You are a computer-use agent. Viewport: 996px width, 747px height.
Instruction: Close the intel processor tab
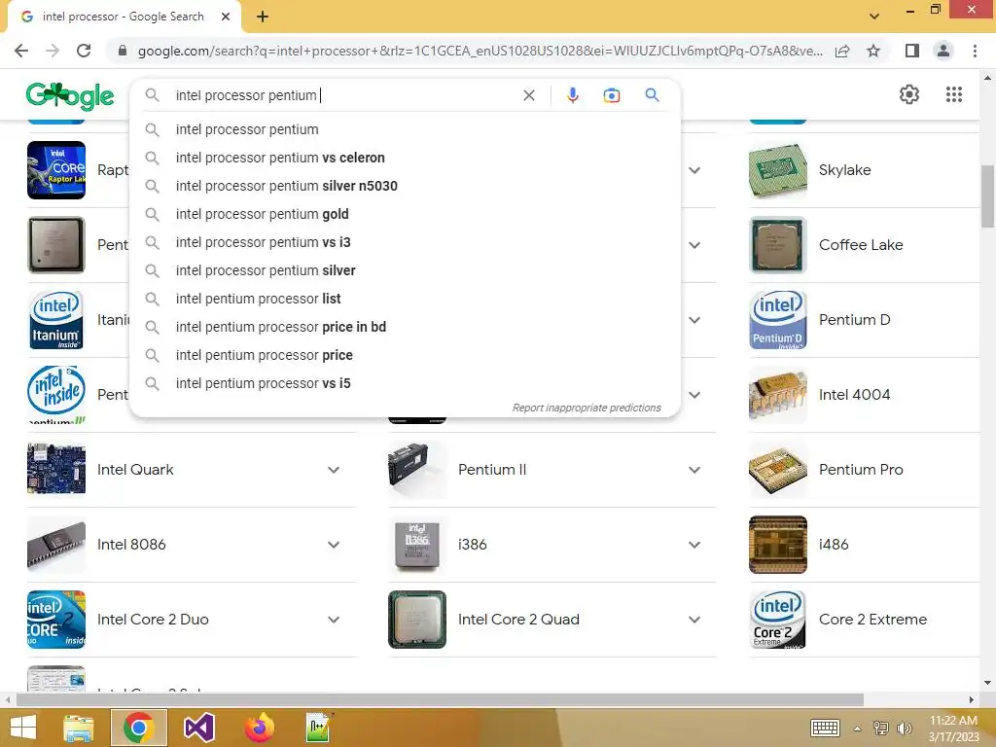[x=226, y=17]
